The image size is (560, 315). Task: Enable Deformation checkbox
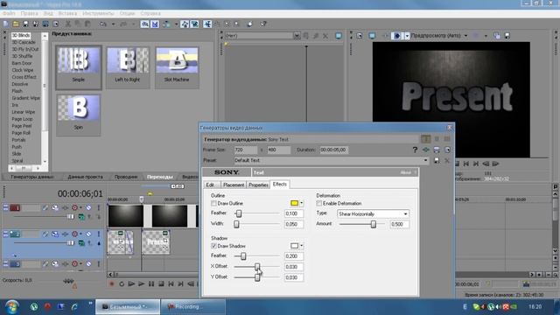tap(318, 203)
